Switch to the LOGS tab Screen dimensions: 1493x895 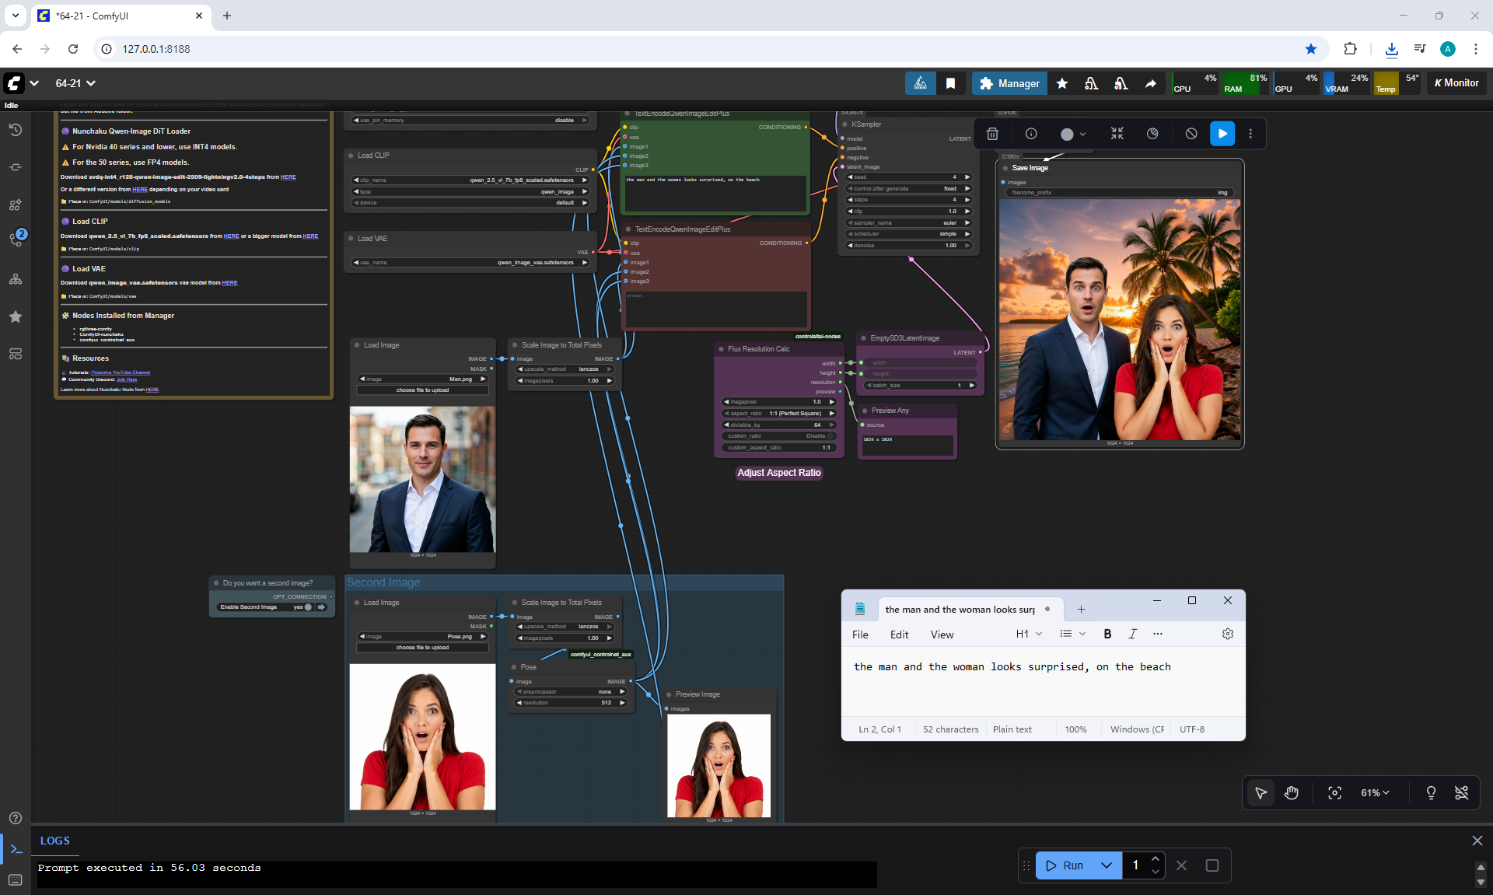[x=54, y=841]
